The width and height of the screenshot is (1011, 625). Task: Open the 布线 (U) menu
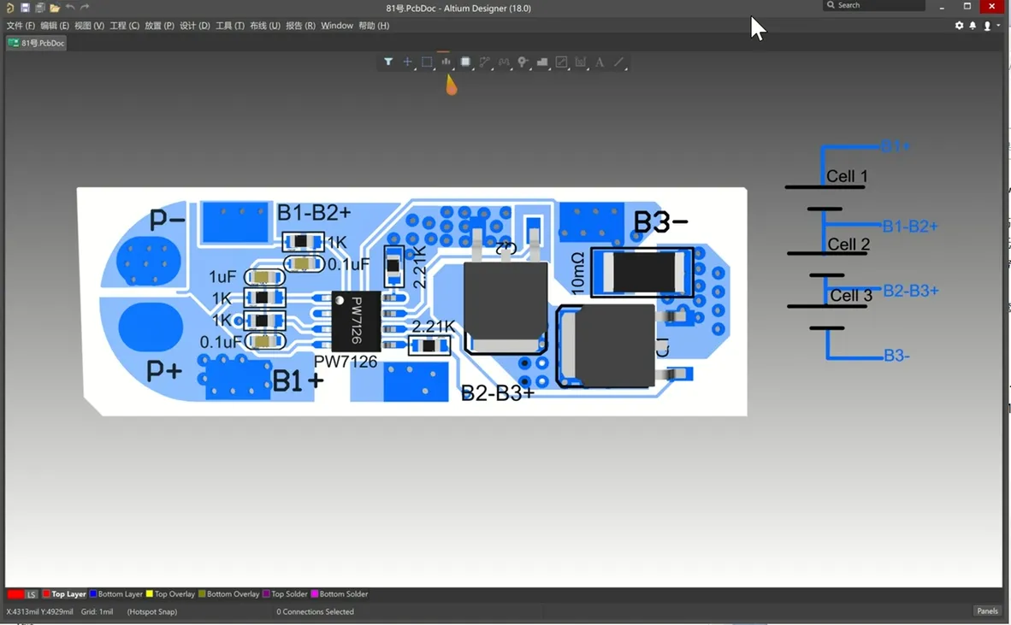[264, 26]
